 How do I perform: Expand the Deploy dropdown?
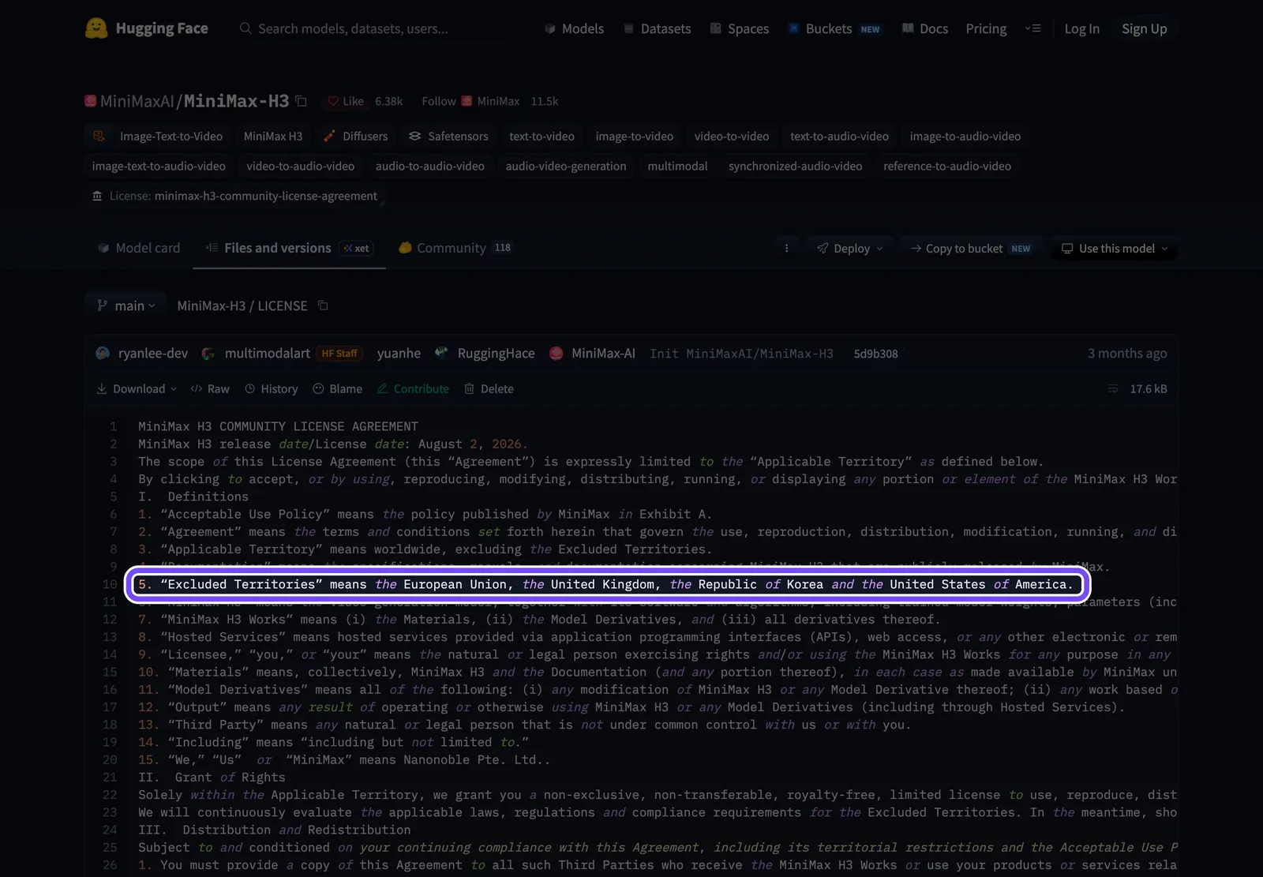tap(850, 248)
